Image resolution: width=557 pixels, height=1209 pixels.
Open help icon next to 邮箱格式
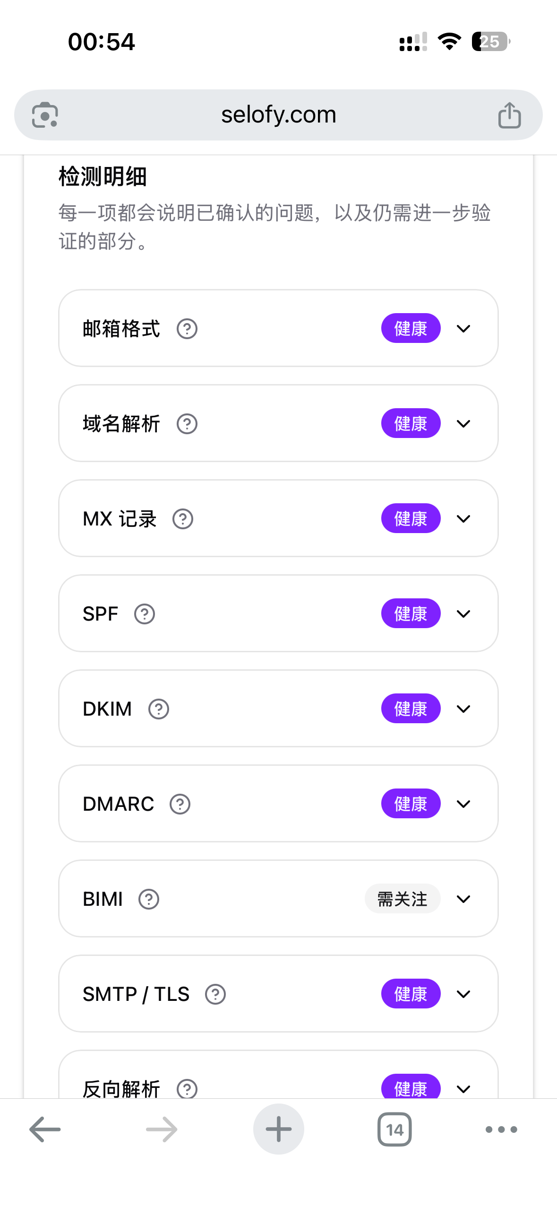click(187, 329)
